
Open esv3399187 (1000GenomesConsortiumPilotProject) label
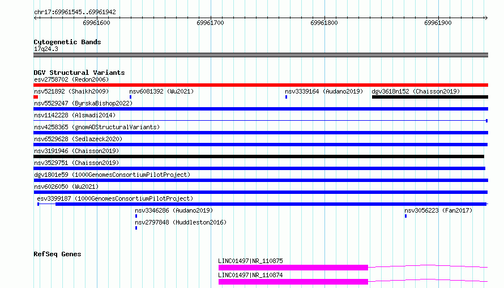[115, 198]
